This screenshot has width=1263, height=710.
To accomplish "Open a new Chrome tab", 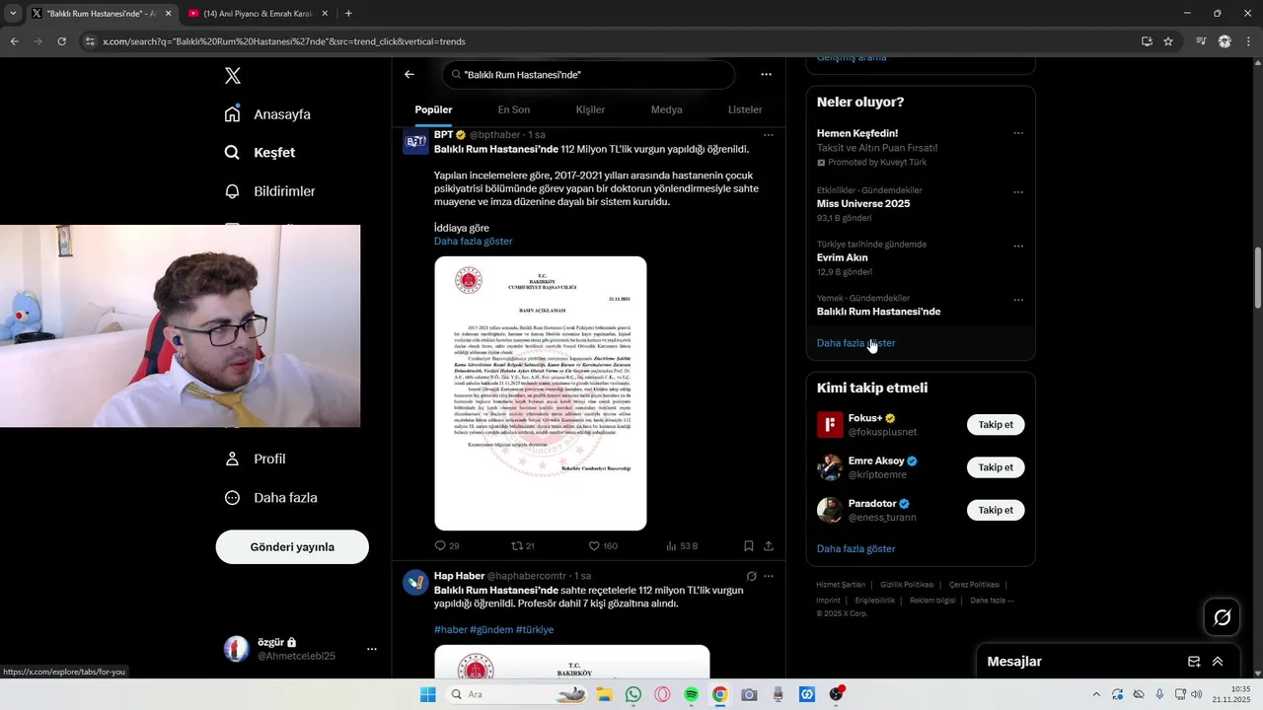I will tap(348, 14).
